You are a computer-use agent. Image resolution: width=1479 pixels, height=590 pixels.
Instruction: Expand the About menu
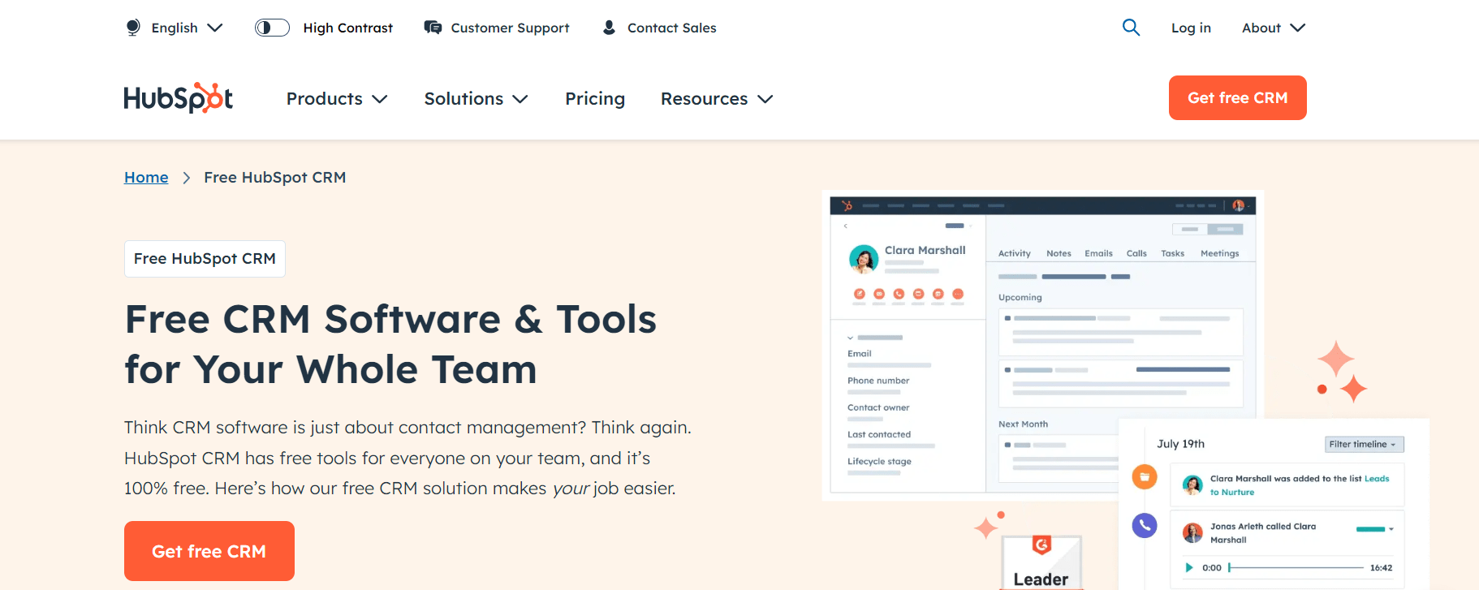coord(1273,28)
